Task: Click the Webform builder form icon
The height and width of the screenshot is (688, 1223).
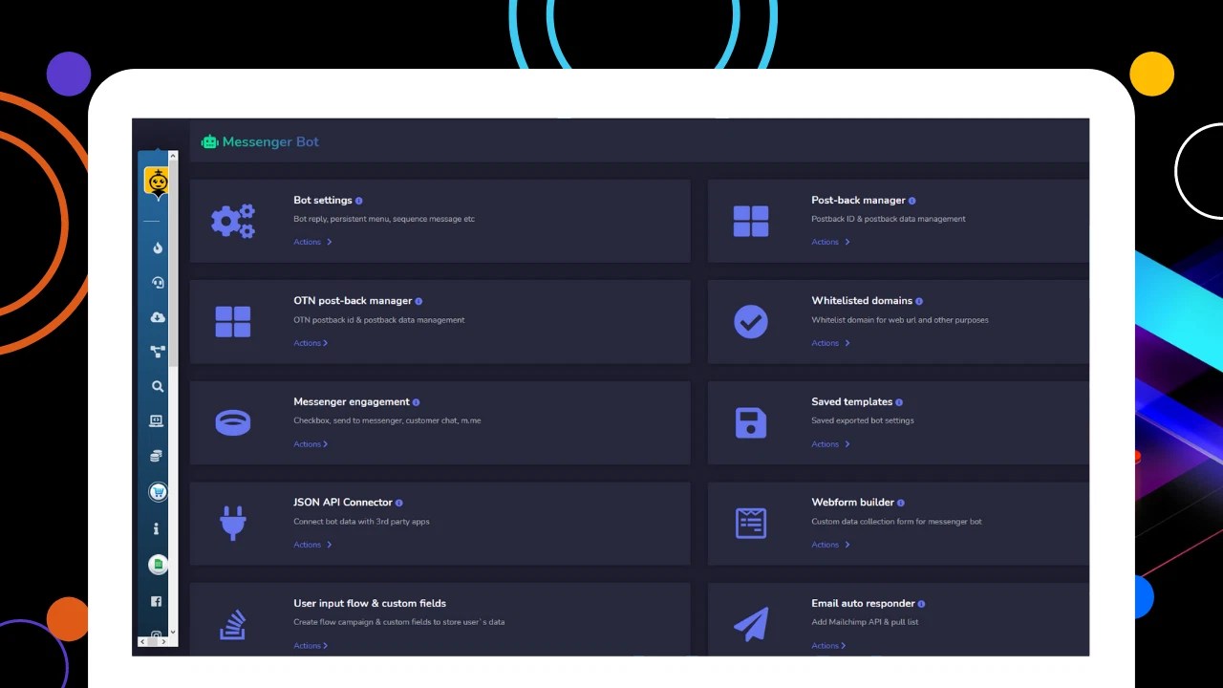Action: click(750, 523)
